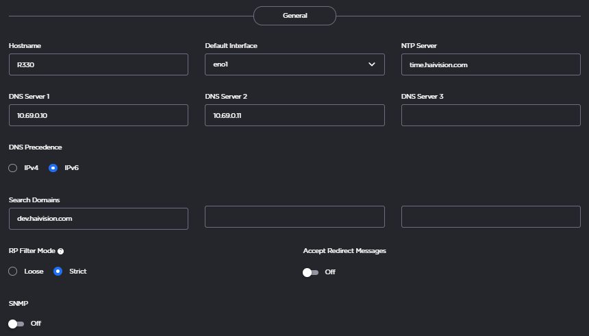Click the second Search Domains field
This screenshot has height=336, width=589.
[294, 217]
